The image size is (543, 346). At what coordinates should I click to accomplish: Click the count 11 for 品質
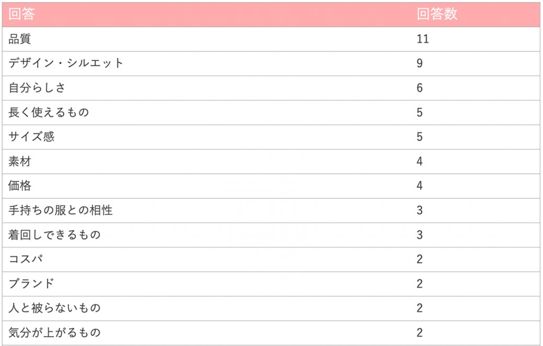coord(423,39)
